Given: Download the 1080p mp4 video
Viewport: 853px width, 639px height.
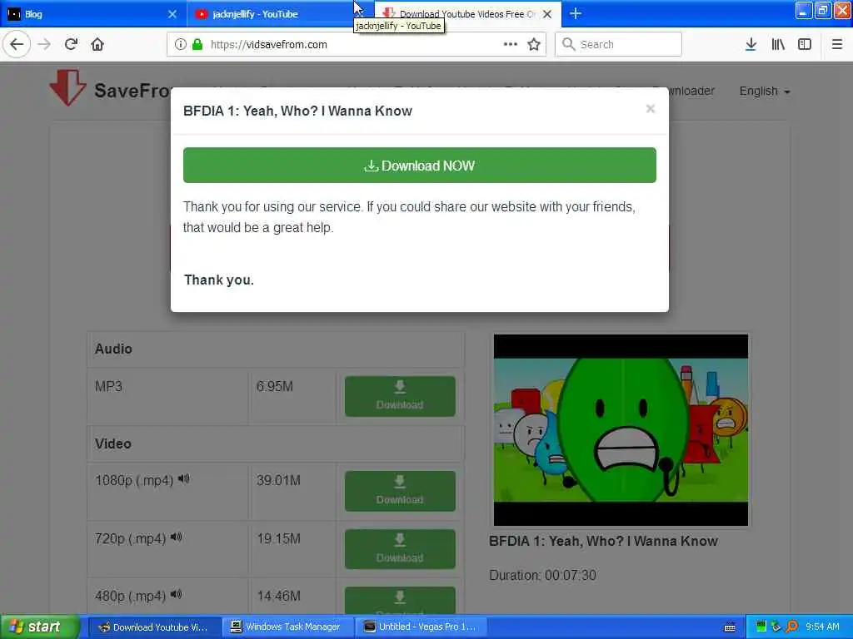Looking at the screenshot, I should point(400,491).
